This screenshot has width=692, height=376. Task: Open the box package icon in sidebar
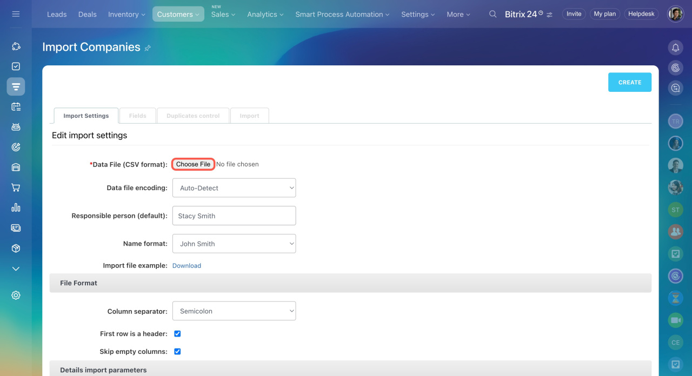[16, 248]
